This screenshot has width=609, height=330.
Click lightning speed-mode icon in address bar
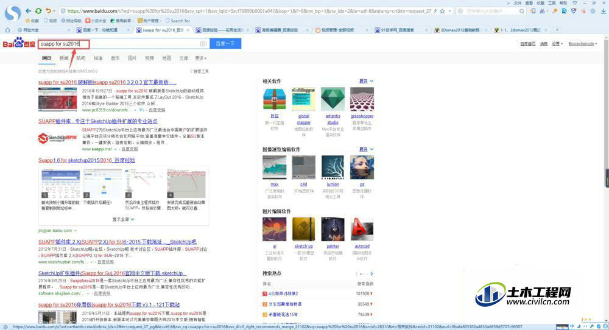pos(435,11)
